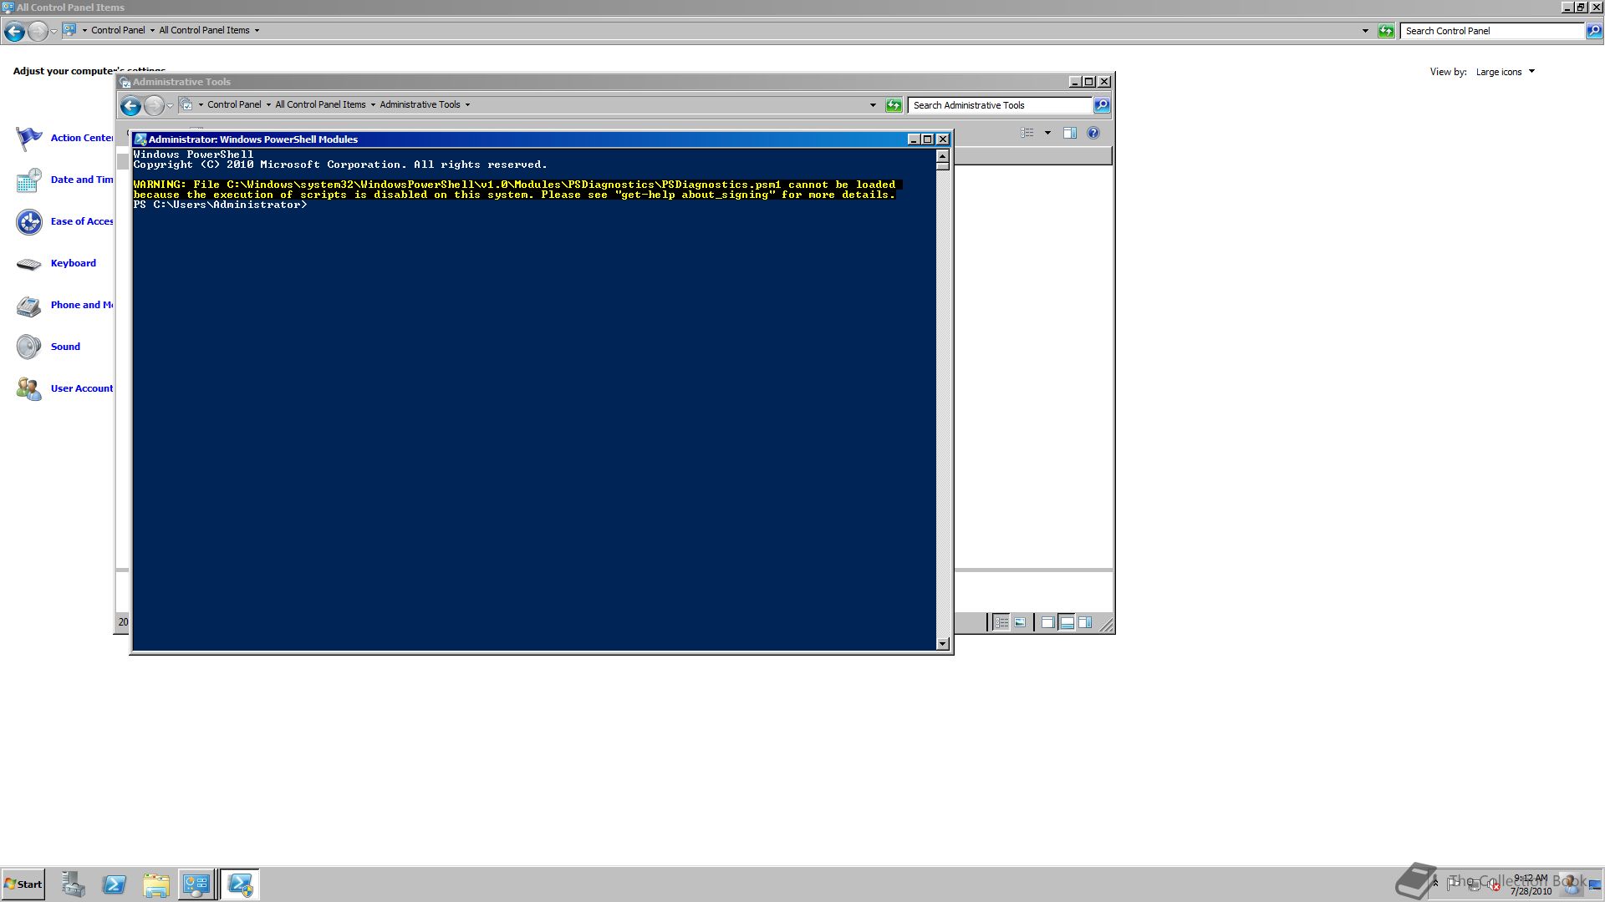This screenshot has height=902, width=1605.
Task: Hide all panes layout button in status bar
Action: [1047, 622]
